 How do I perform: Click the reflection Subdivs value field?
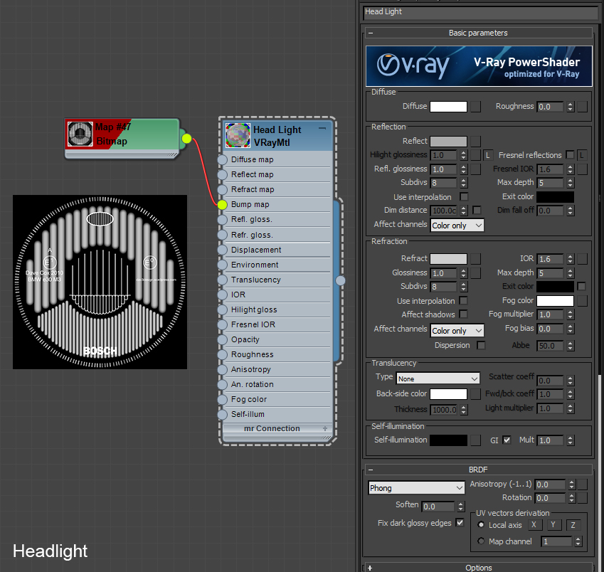coord(444,183)
